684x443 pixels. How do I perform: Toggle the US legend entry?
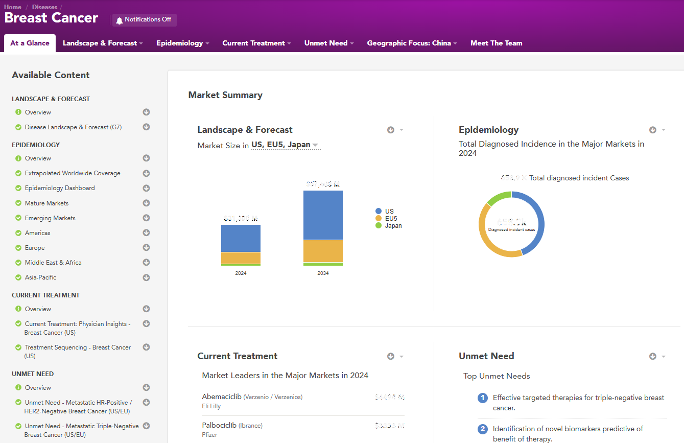385,211
